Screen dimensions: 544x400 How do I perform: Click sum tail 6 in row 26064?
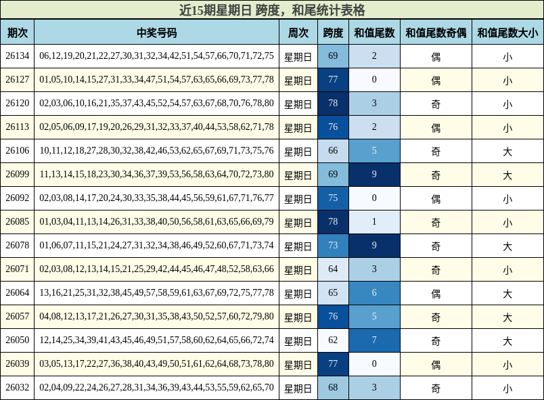click(x=374, y=292)
